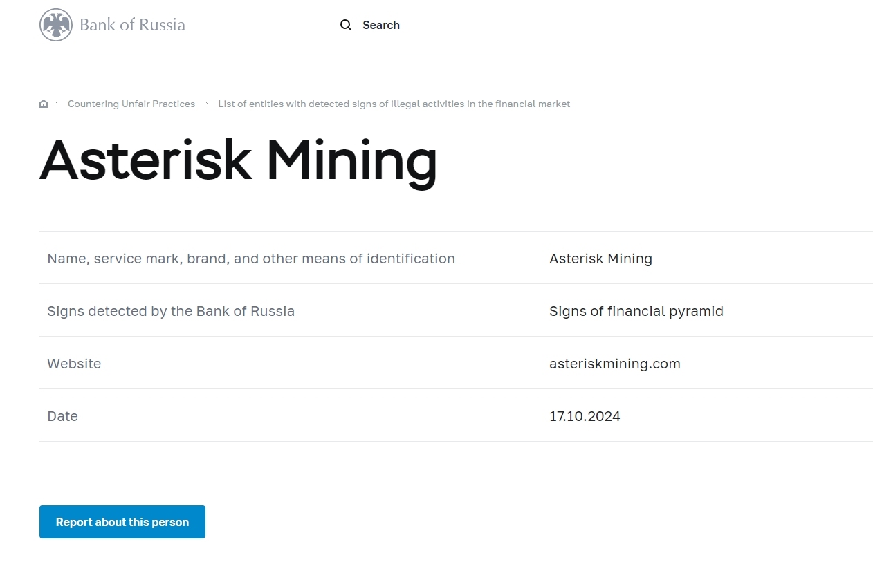
Task: Click the 'Bank of Russia' wordmark text
Action: pyautogui.click(x=132, y=26)
